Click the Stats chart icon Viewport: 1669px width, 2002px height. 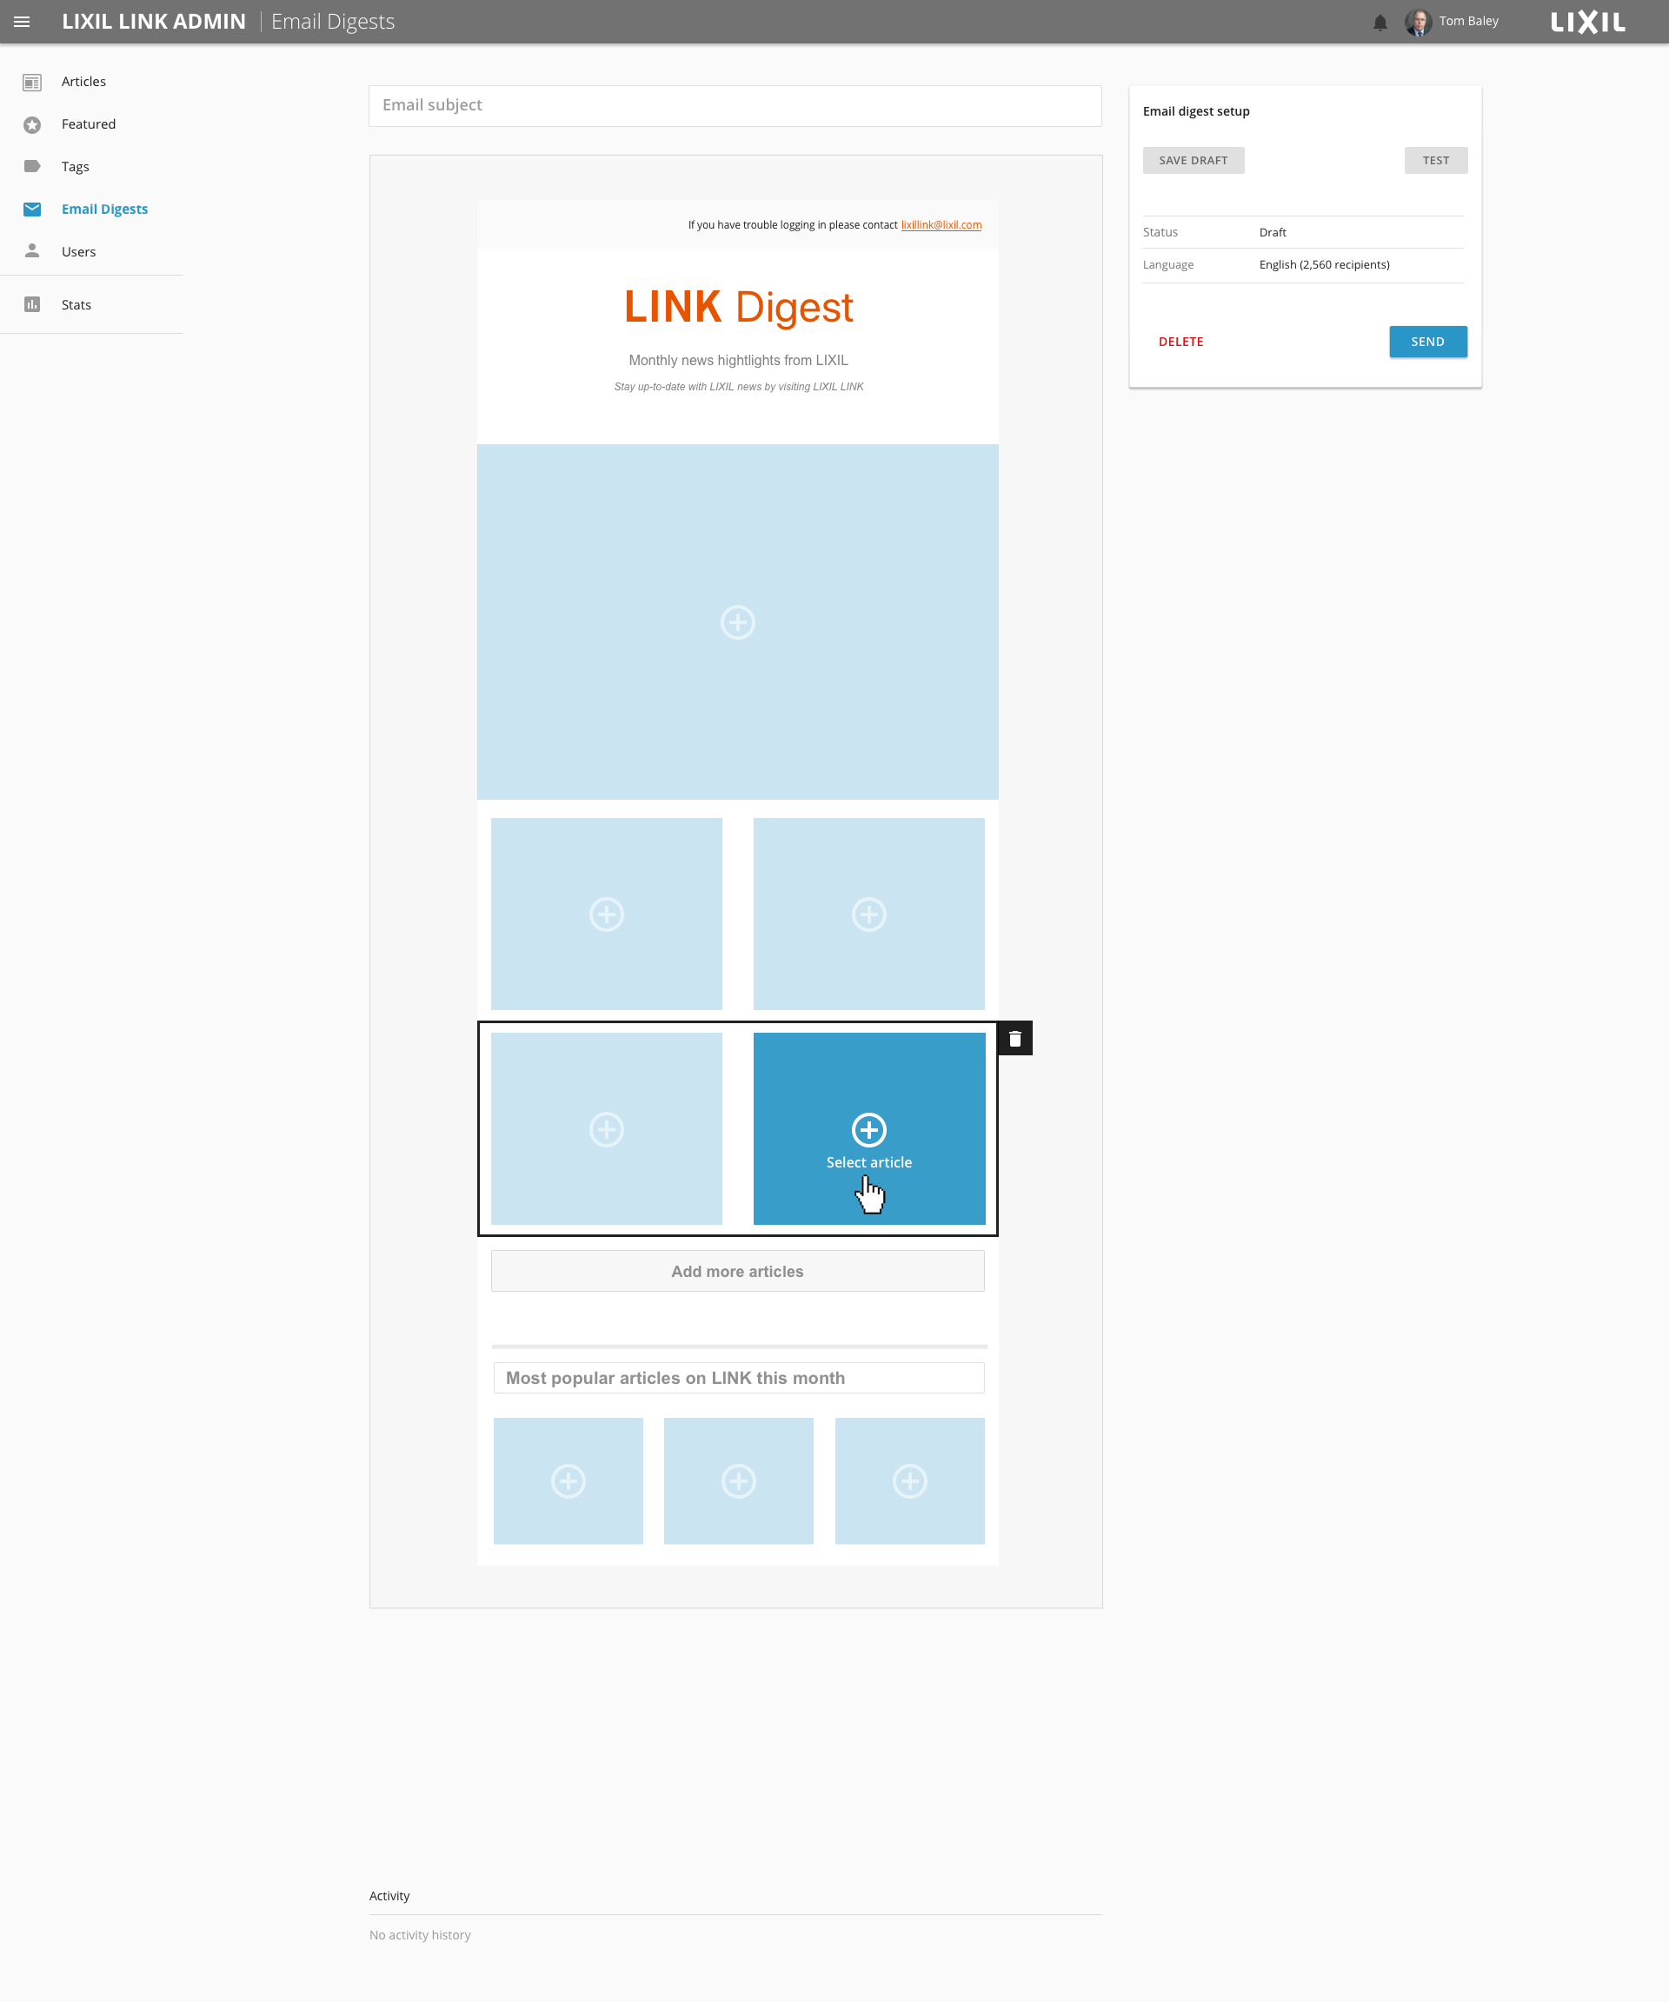(x=32, y=304)
